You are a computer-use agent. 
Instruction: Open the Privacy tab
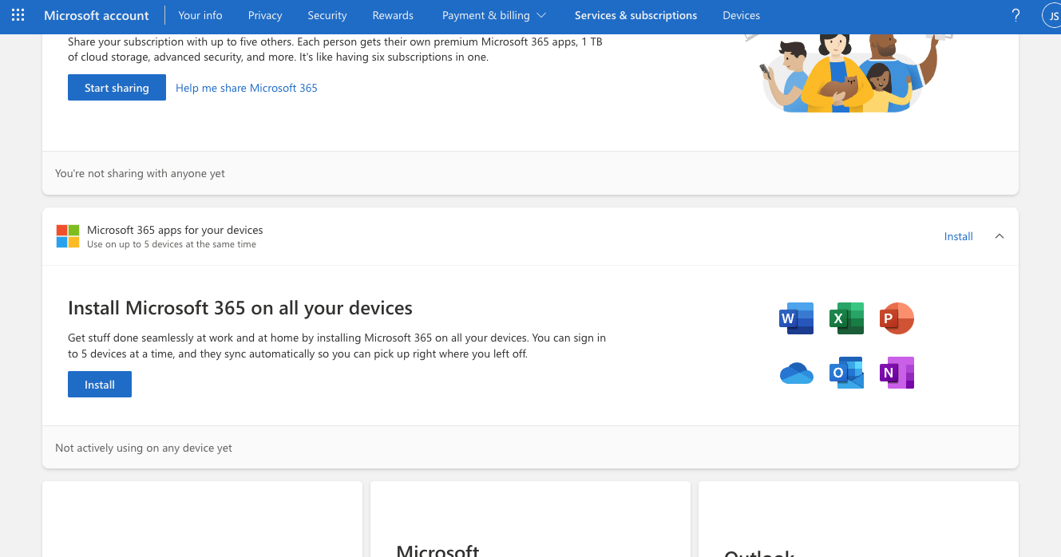[265, 15]
